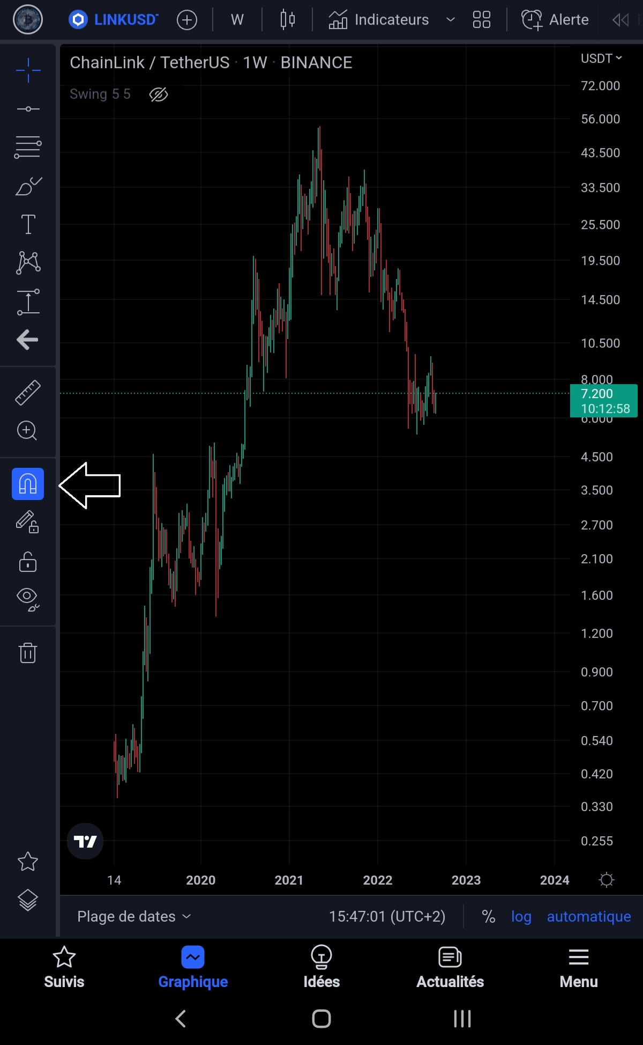The width and height of the screenshot is (643, 1045).
Task: Open the object tree layers icon
Action: tap(28, 900)
